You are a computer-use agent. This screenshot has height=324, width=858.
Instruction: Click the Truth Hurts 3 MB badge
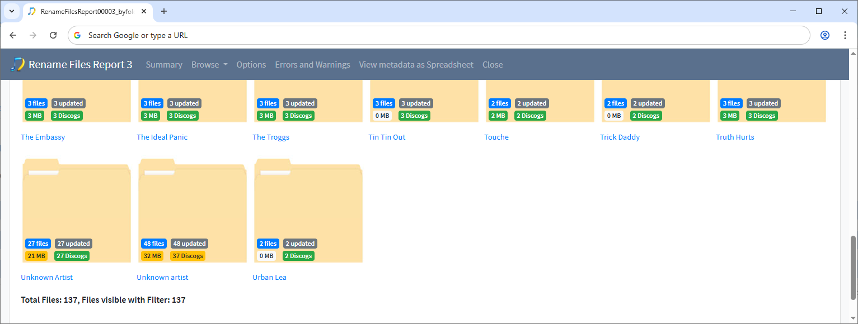pos(730,116)
